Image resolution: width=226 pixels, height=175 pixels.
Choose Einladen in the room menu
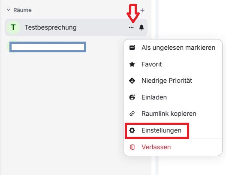173,97
